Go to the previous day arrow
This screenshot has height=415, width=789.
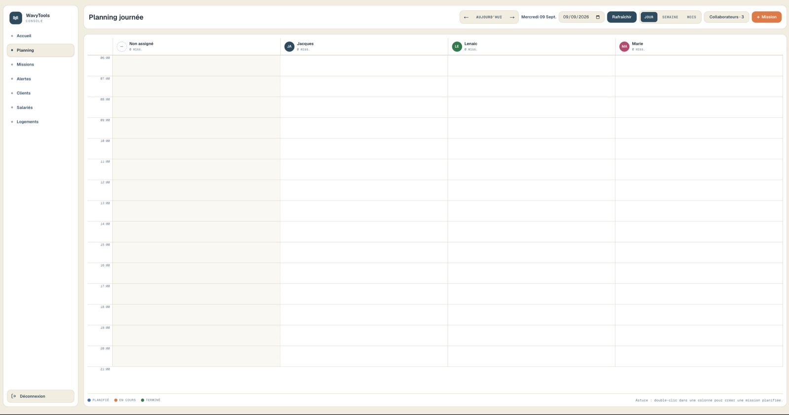click(x=466, y=17)
